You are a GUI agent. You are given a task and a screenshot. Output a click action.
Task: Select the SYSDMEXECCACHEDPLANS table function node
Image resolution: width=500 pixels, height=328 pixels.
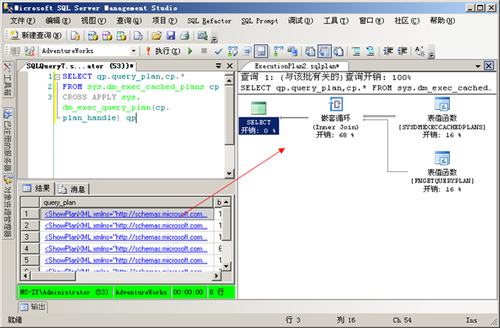pos(442,118)
